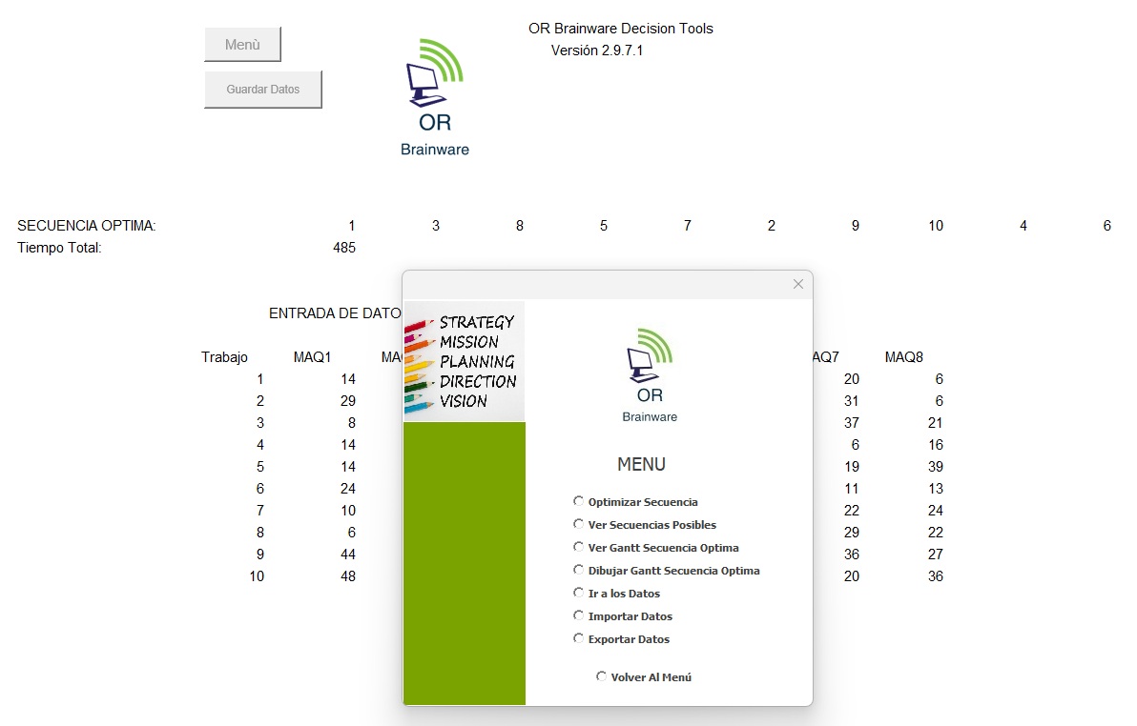Screen dimensions: 1137x726
Task: Close the MENU dialog window
Action: [798, 284]
